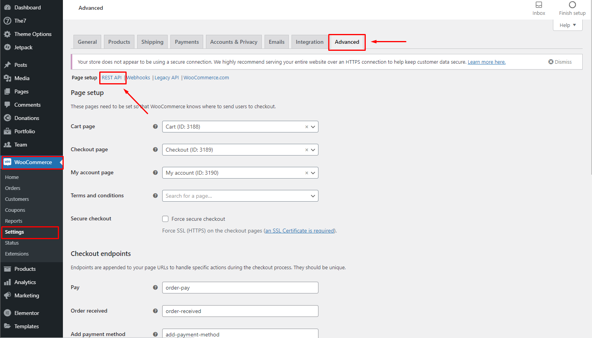
Task: Edit the Order received endpoint field
Action: pos(240,311)
